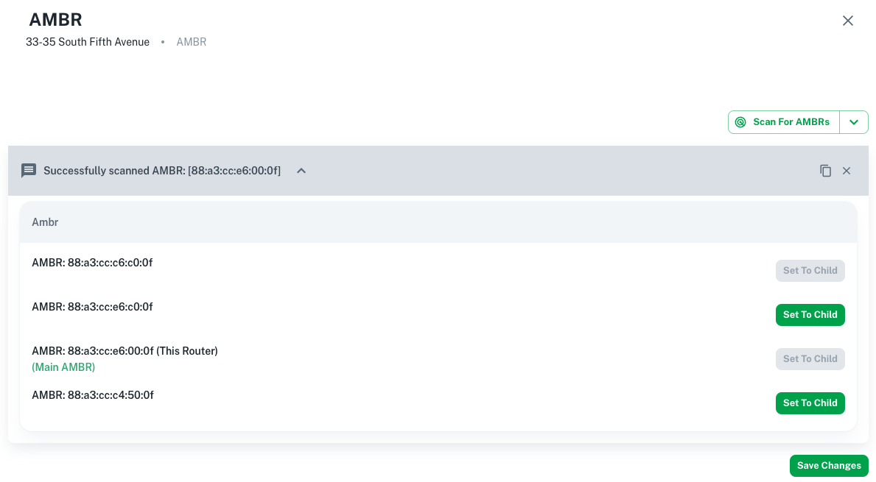Click the AMBR dialog title

pos(55,20)
